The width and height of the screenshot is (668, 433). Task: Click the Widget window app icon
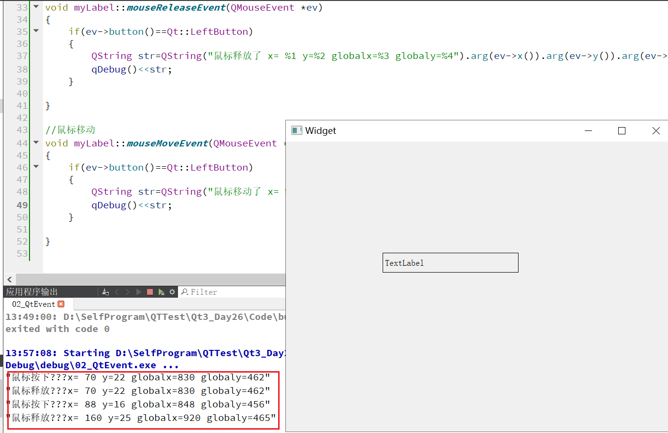coord(297,130)
